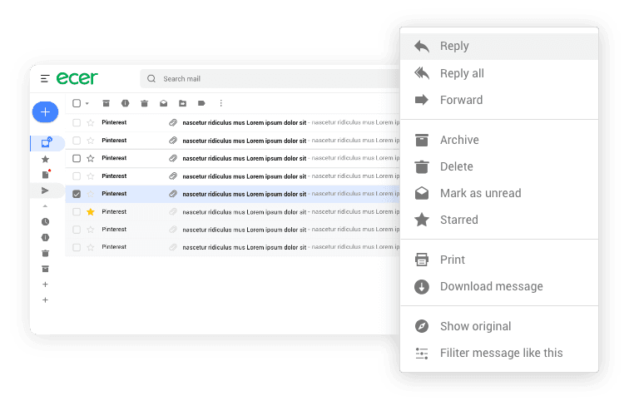Viewport: 629px width, 406px height.
Task: Click the blue compose plus button
Action: click(x=45, y=111)
